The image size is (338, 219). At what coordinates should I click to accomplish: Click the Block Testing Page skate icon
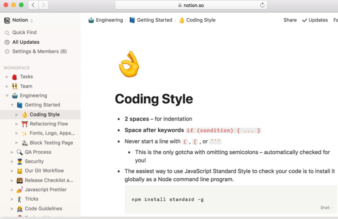[x=25, y=143]
